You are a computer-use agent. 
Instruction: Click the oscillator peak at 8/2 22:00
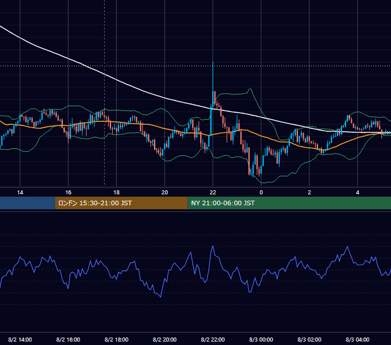(x=213, y=246)
